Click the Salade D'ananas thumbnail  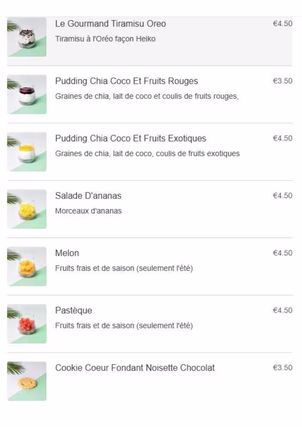pos(27,209)
